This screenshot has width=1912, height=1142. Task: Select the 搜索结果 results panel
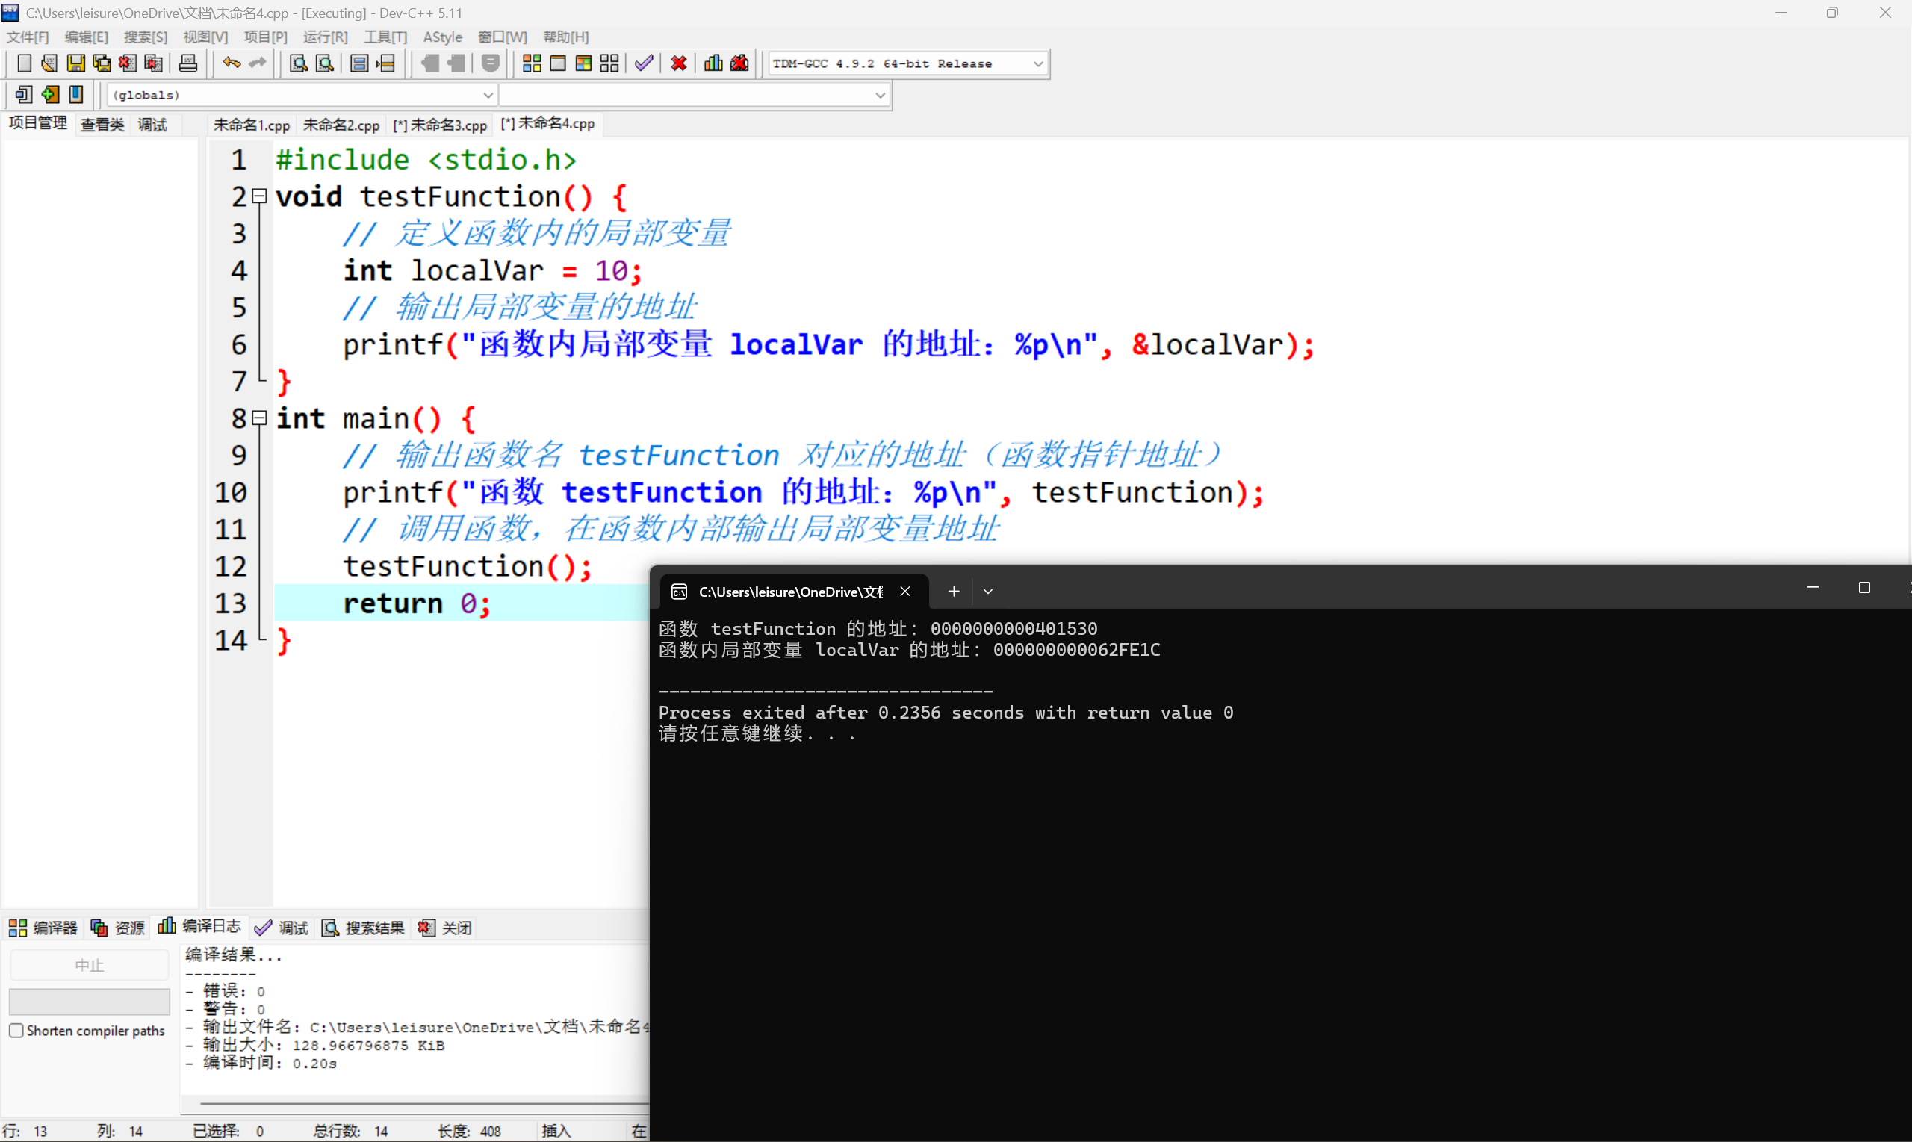362,927
